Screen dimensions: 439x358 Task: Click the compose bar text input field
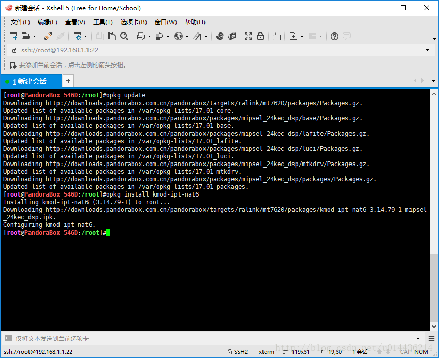tap(214, 338)
